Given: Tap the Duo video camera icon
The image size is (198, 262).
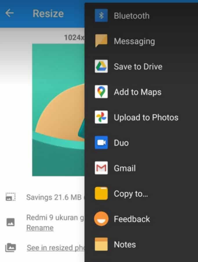Looking at the screenshot, I should coord(101,143).
